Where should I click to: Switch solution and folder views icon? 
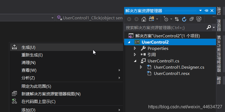(151, 19)
